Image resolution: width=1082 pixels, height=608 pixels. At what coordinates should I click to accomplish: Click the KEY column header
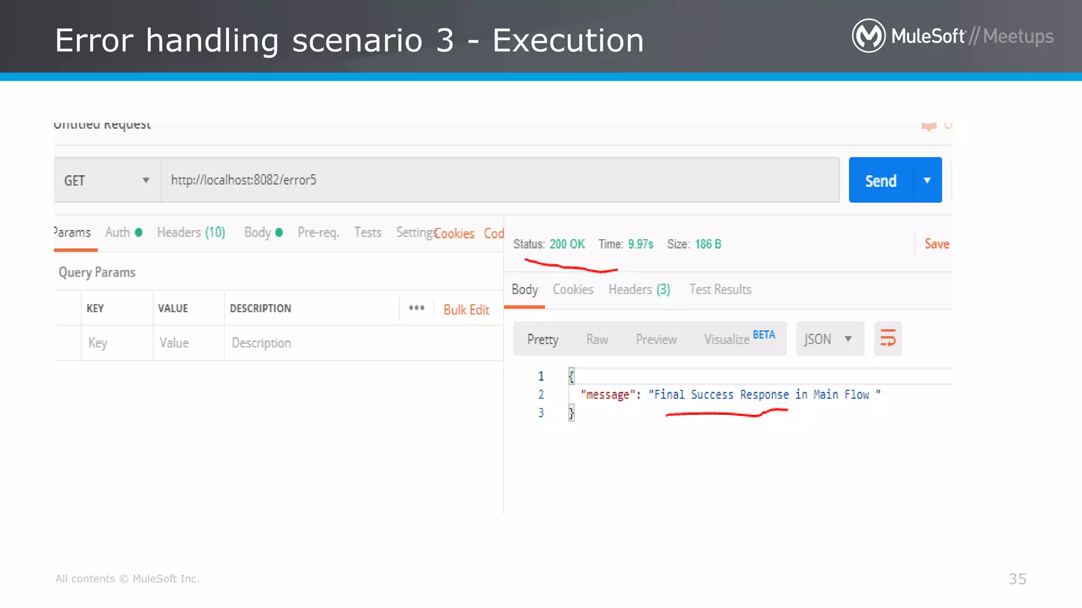[x=95, y=308]
